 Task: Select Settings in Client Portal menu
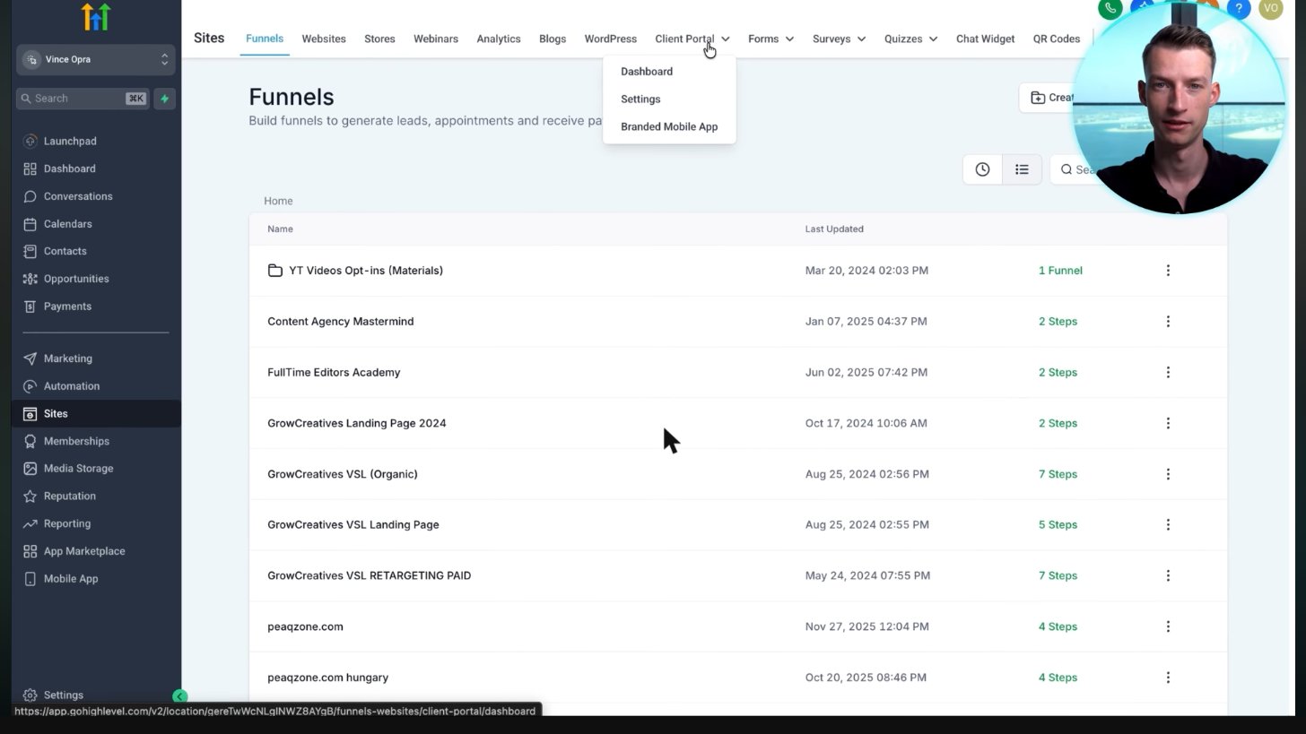640,99
